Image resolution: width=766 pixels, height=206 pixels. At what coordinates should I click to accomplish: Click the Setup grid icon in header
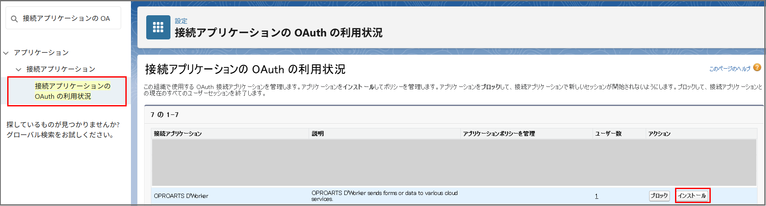(x=158, y=28)
